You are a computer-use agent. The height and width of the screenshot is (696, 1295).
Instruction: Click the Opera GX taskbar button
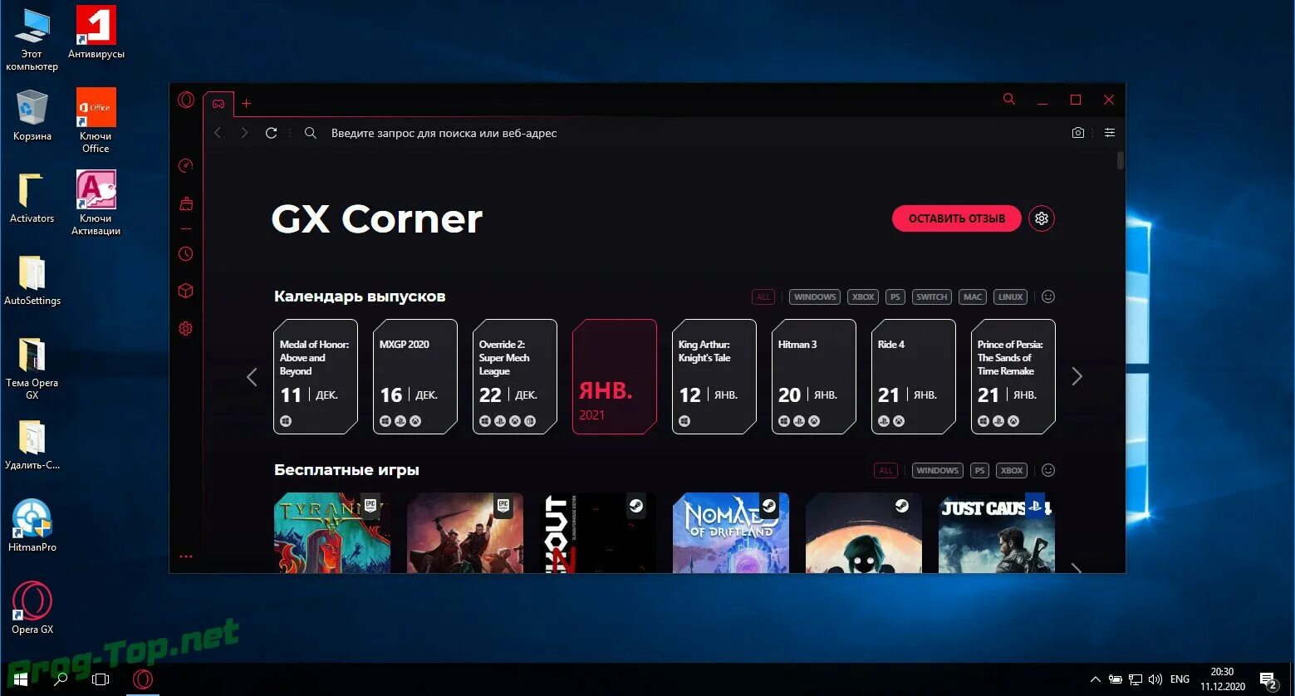143,679
